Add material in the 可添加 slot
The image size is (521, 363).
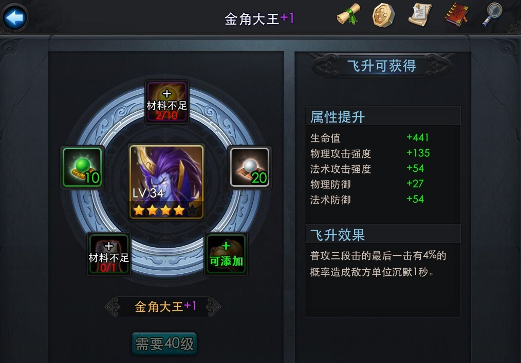(226, 254)
